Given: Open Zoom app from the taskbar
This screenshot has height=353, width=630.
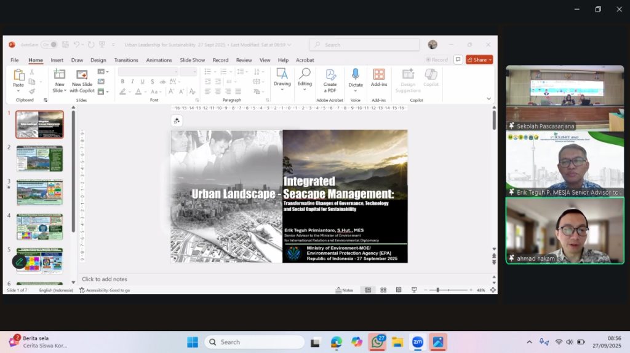Looking at the screenshot, I should click(418, 342).
